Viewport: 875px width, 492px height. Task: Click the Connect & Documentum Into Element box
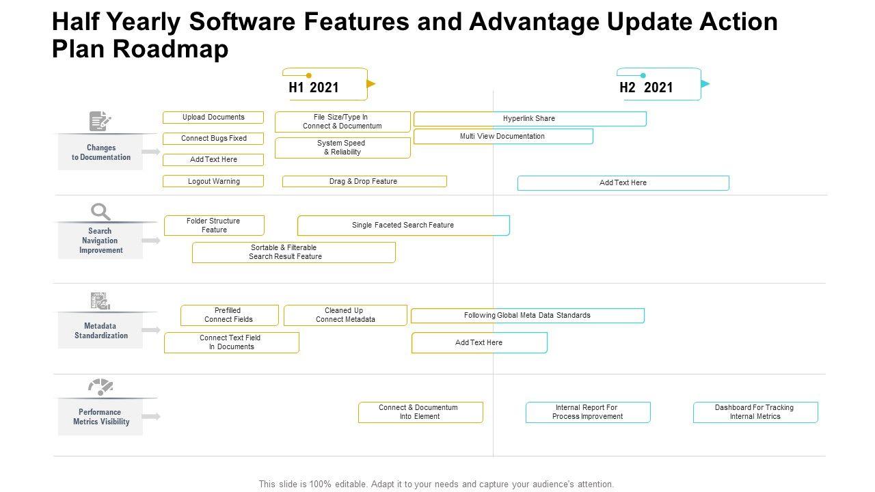[x=420, y=412]
